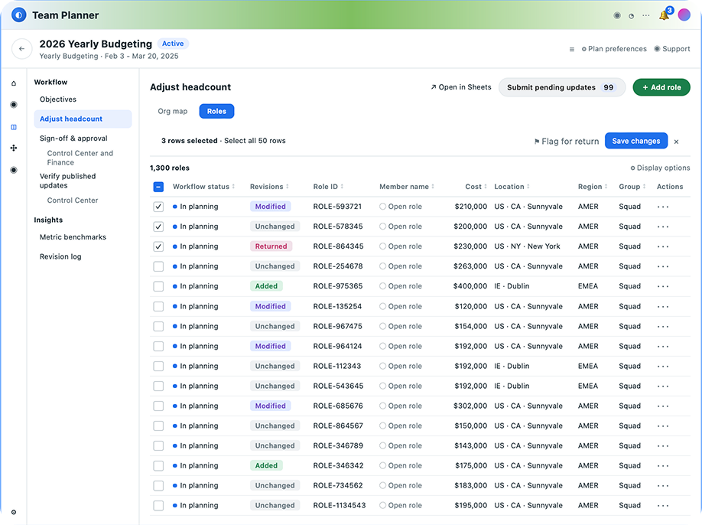The height and width of the screenshot is (525, 702).
Task: Open actions menu for ROLE-967475
Action: [x=663, y=327]
